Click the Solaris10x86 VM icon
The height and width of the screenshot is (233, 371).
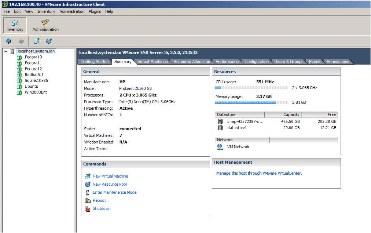19,81
